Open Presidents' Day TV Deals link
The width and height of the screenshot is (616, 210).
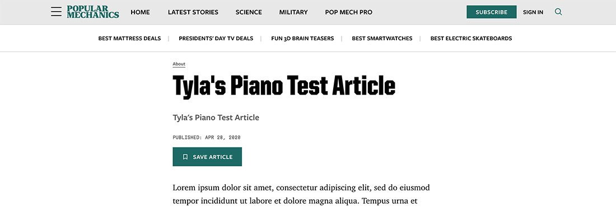216,39
